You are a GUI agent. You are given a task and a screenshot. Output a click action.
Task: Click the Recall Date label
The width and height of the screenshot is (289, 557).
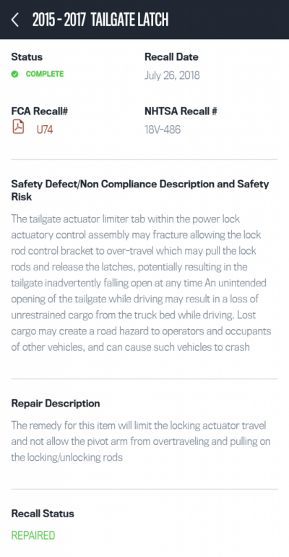click(x=171, y=57)
